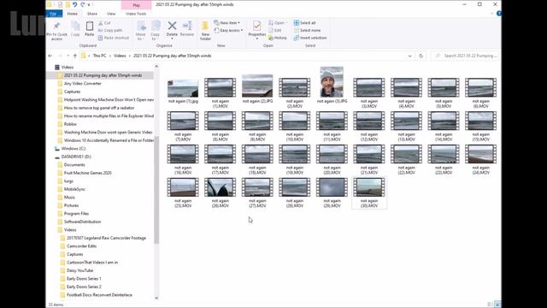Image resolution: width=547 pixels, height=308 pixels.
Task: Select not again (29).MOV video
Action: pyautogui.click(x=332, y=192)
